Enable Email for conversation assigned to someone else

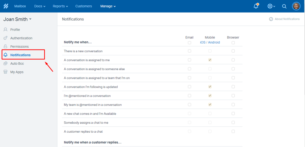point(189,69)
